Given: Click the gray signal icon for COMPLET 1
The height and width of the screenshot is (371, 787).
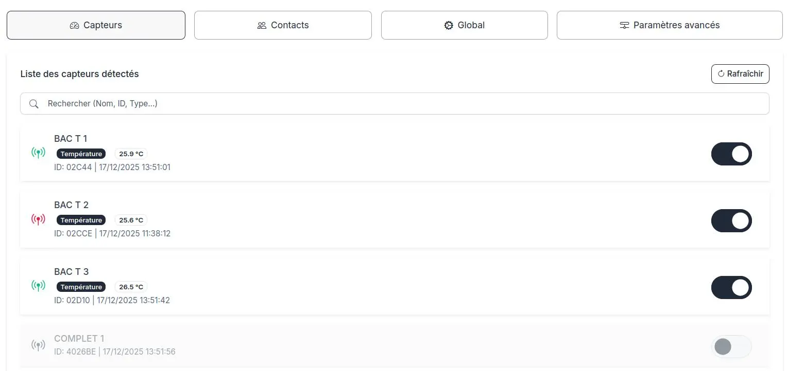Looking at the screenshot, I should pos(38,345).
